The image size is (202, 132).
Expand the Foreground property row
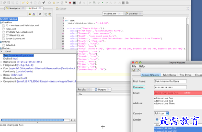pos(1,65)
